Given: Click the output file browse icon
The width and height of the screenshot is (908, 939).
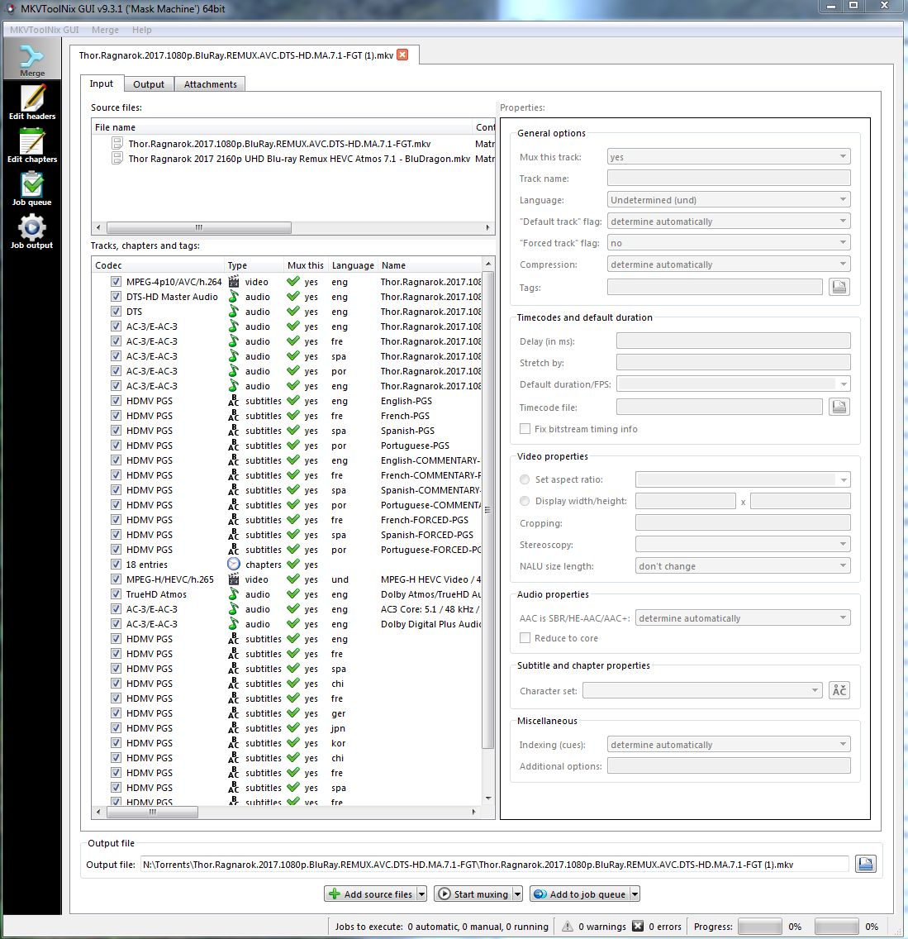Looking at the screenshot, I should [865, 865].
